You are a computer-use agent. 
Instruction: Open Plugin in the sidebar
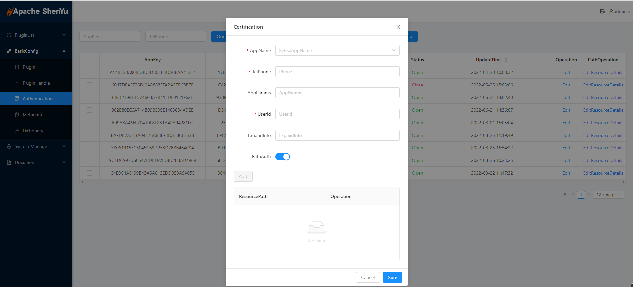click(x=36, y=67)
